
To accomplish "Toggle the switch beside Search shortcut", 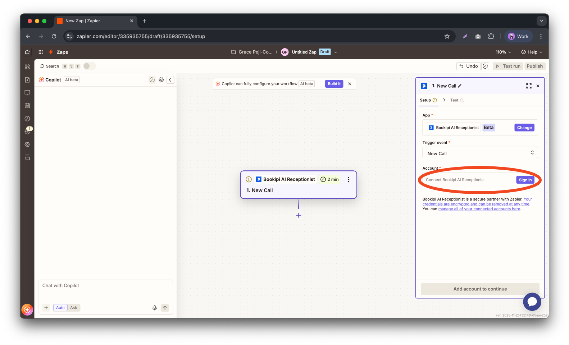I will 89,66.
